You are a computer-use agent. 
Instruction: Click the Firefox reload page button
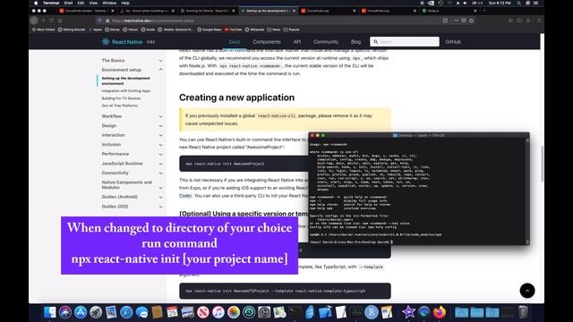52,21
